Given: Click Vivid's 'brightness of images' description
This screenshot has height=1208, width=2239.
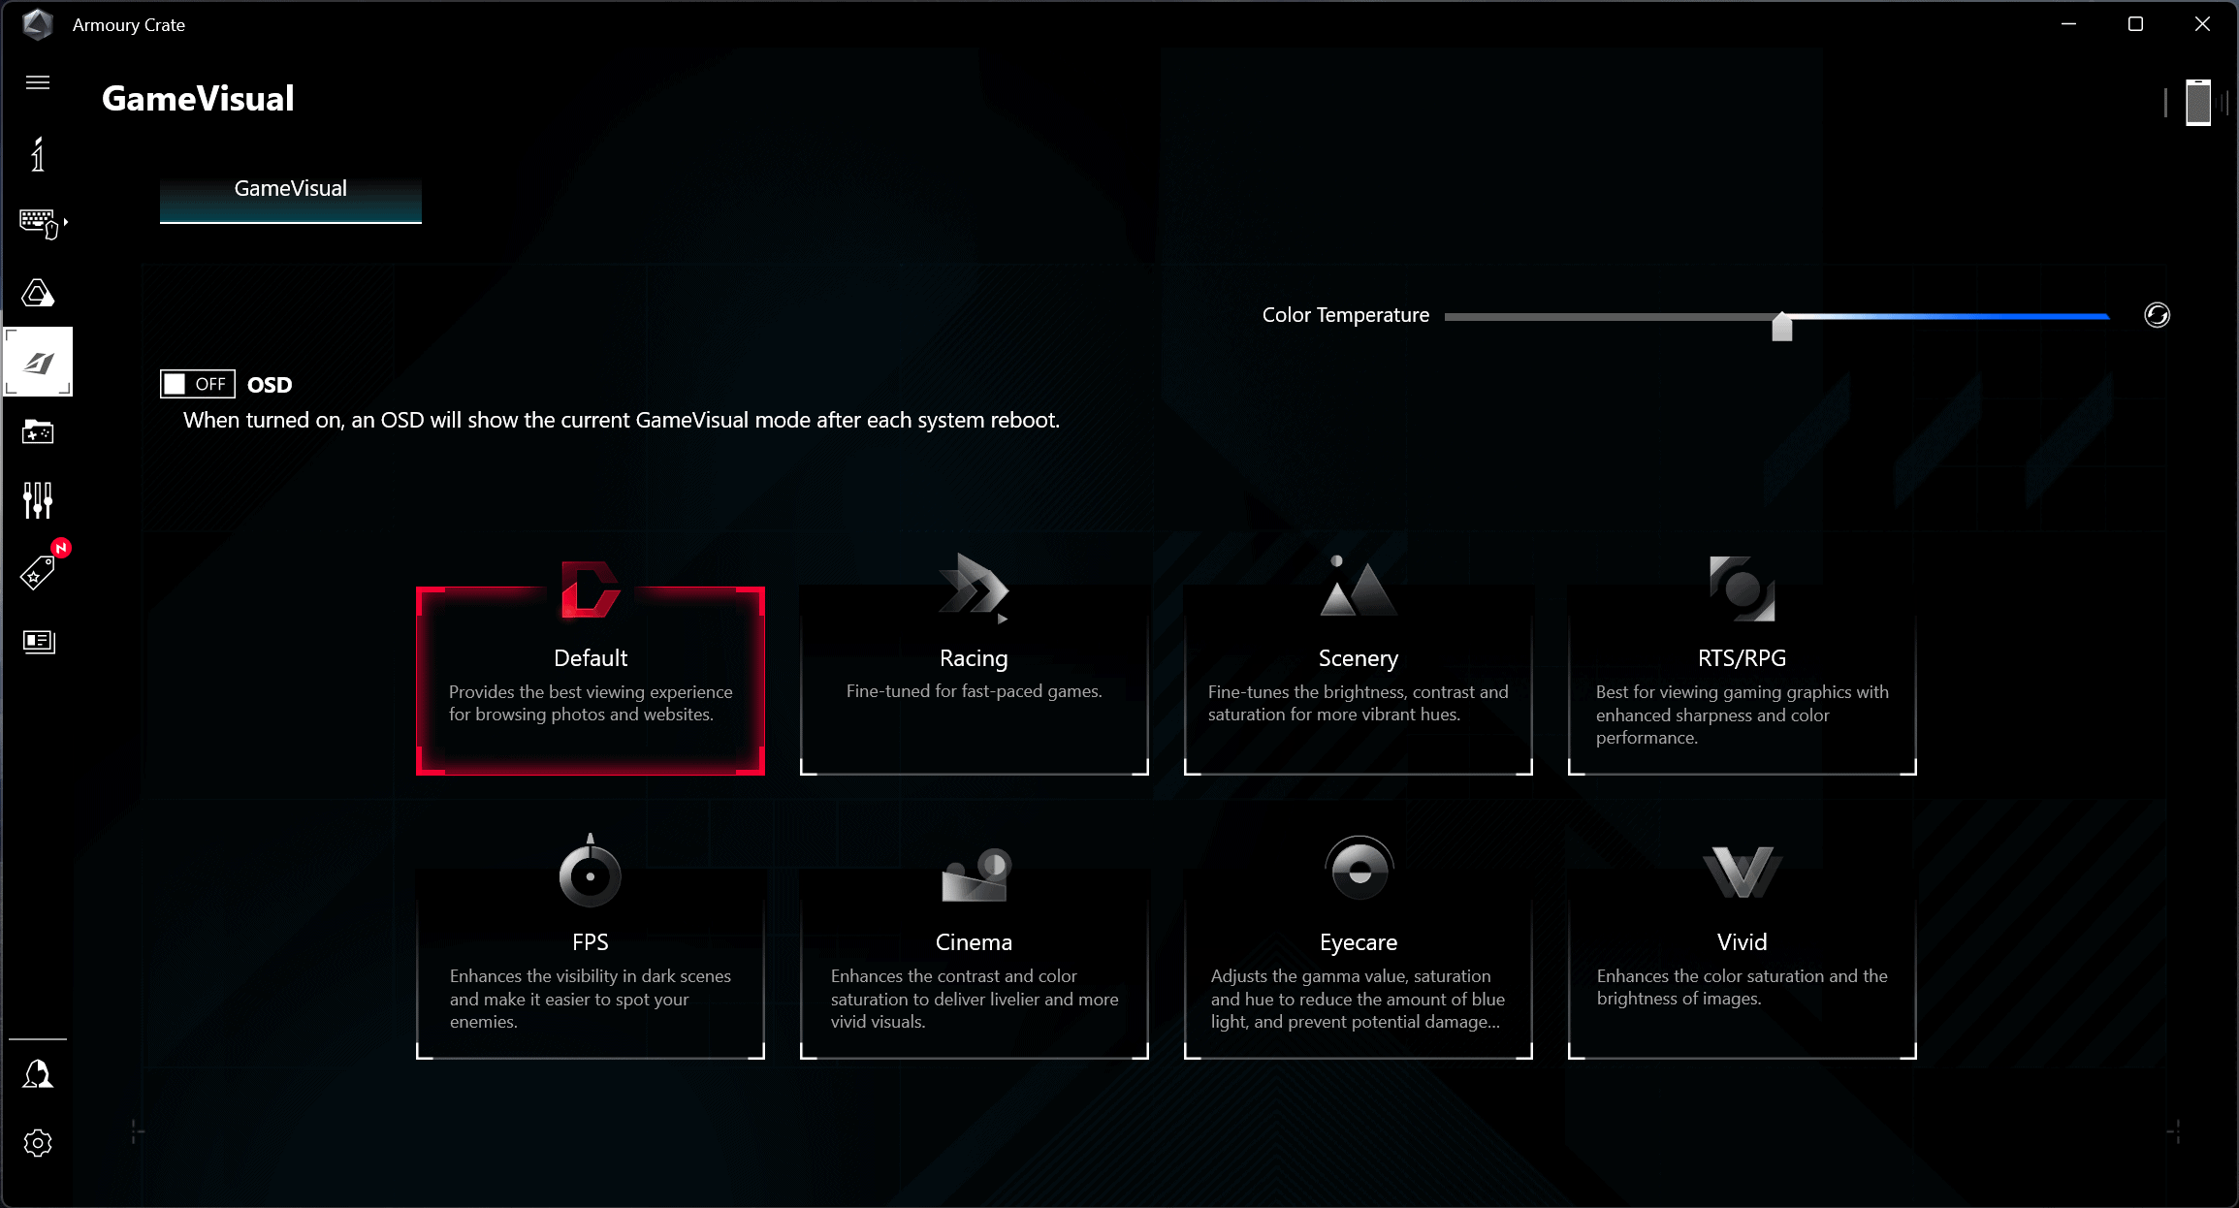Looking at the screenshot, I should (x=1742, y=987).
